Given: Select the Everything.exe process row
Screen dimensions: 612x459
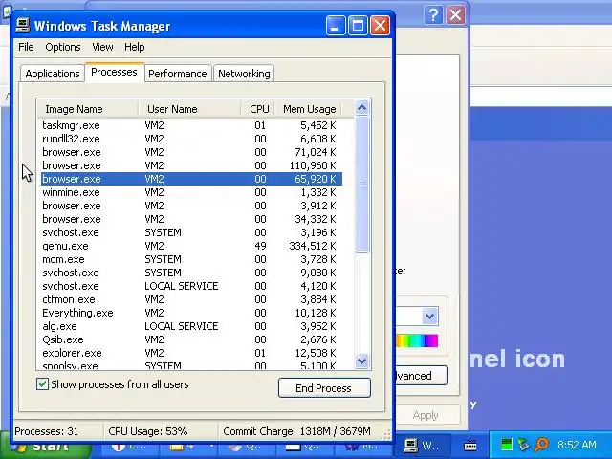Looking at the screenshot, I should click(191, 313).
